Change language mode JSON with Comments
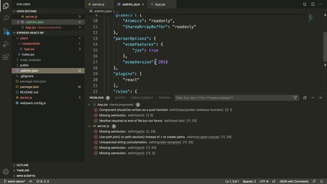Screen dimensions: 327x184 [294, 181]
